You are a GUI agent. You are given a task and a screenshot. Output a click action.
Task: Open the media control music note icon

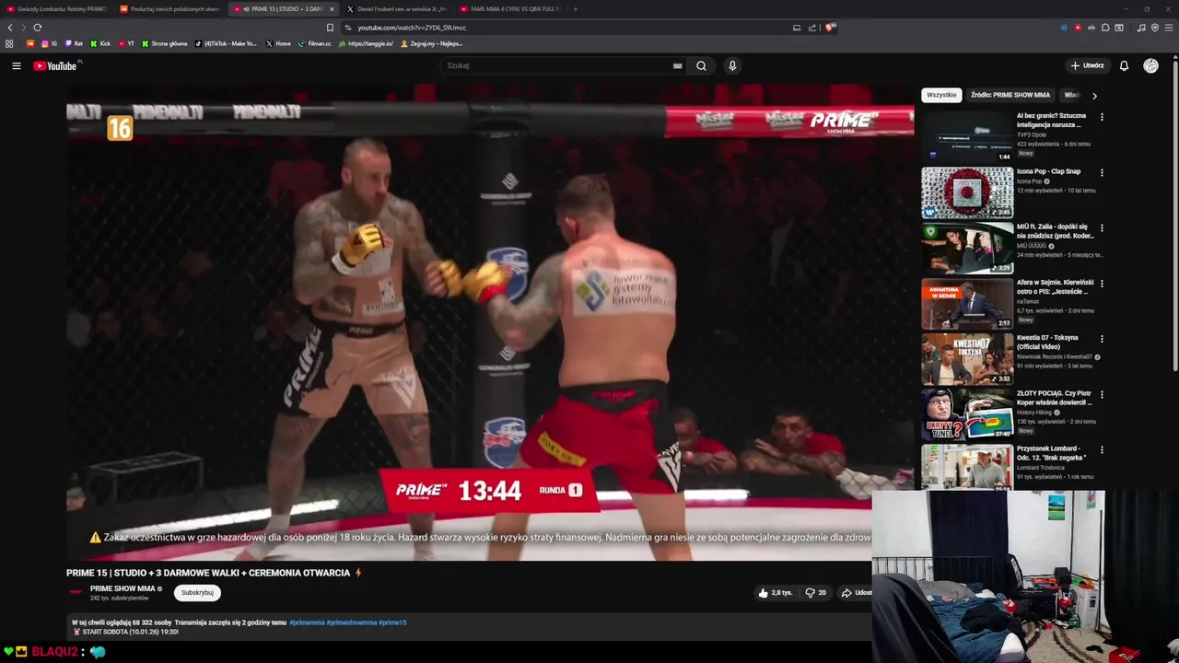(1141, 28)
